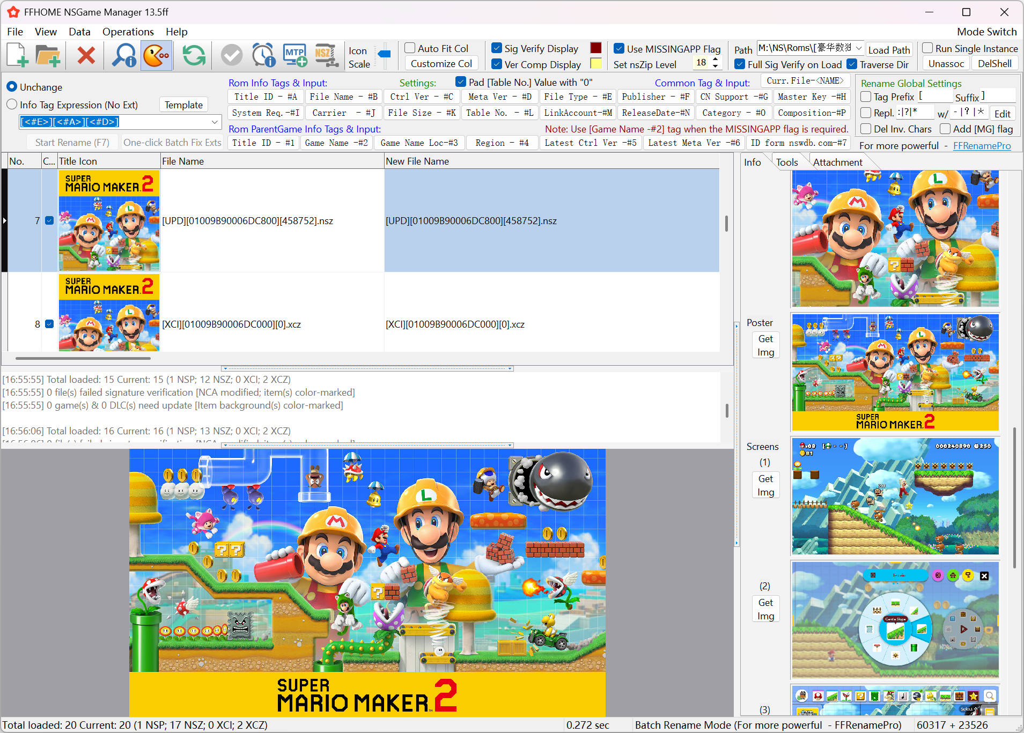Open the View menu
The height and width of the screenshot is (733, 1024).
click(46, 32)
